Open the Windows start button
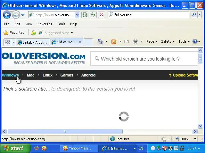 [15, 148]
